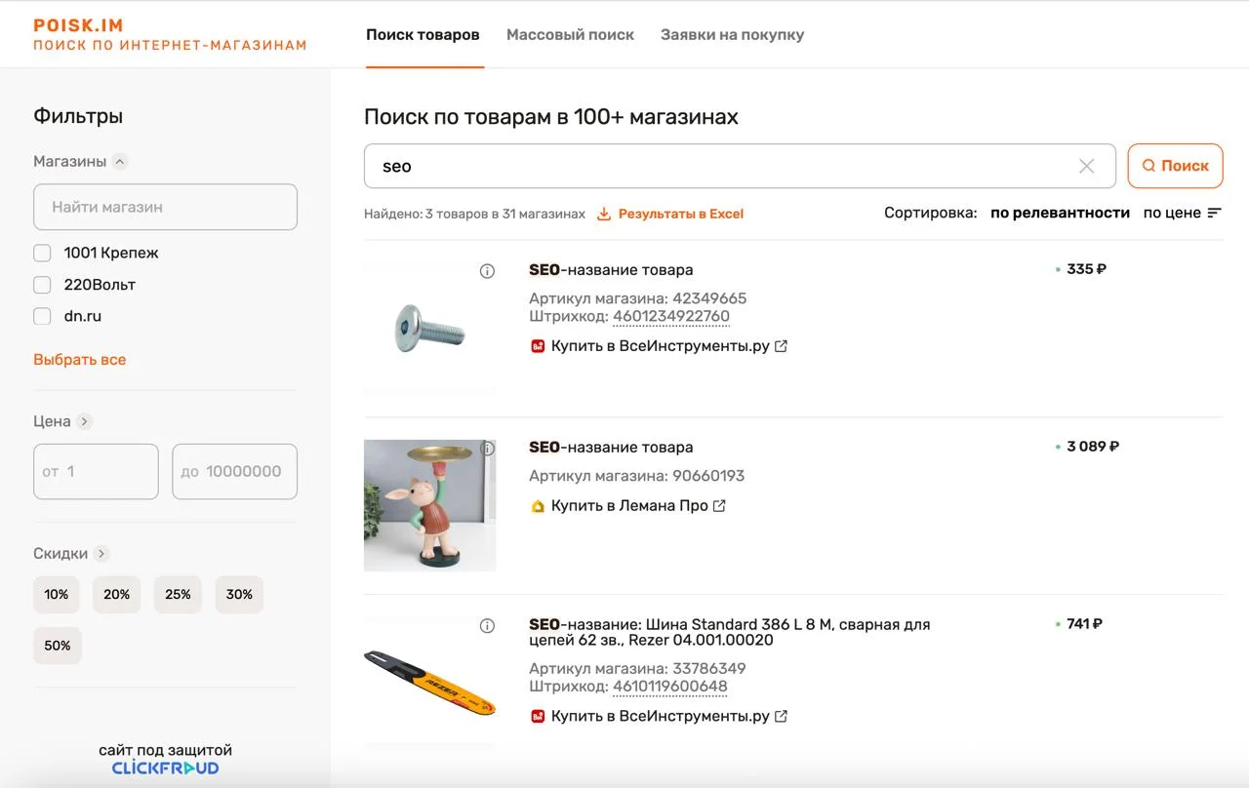The width and height of the screenshot is (1249, 788).
Task: Tick the dn.ru store checkbox
Action: point(42,316)
